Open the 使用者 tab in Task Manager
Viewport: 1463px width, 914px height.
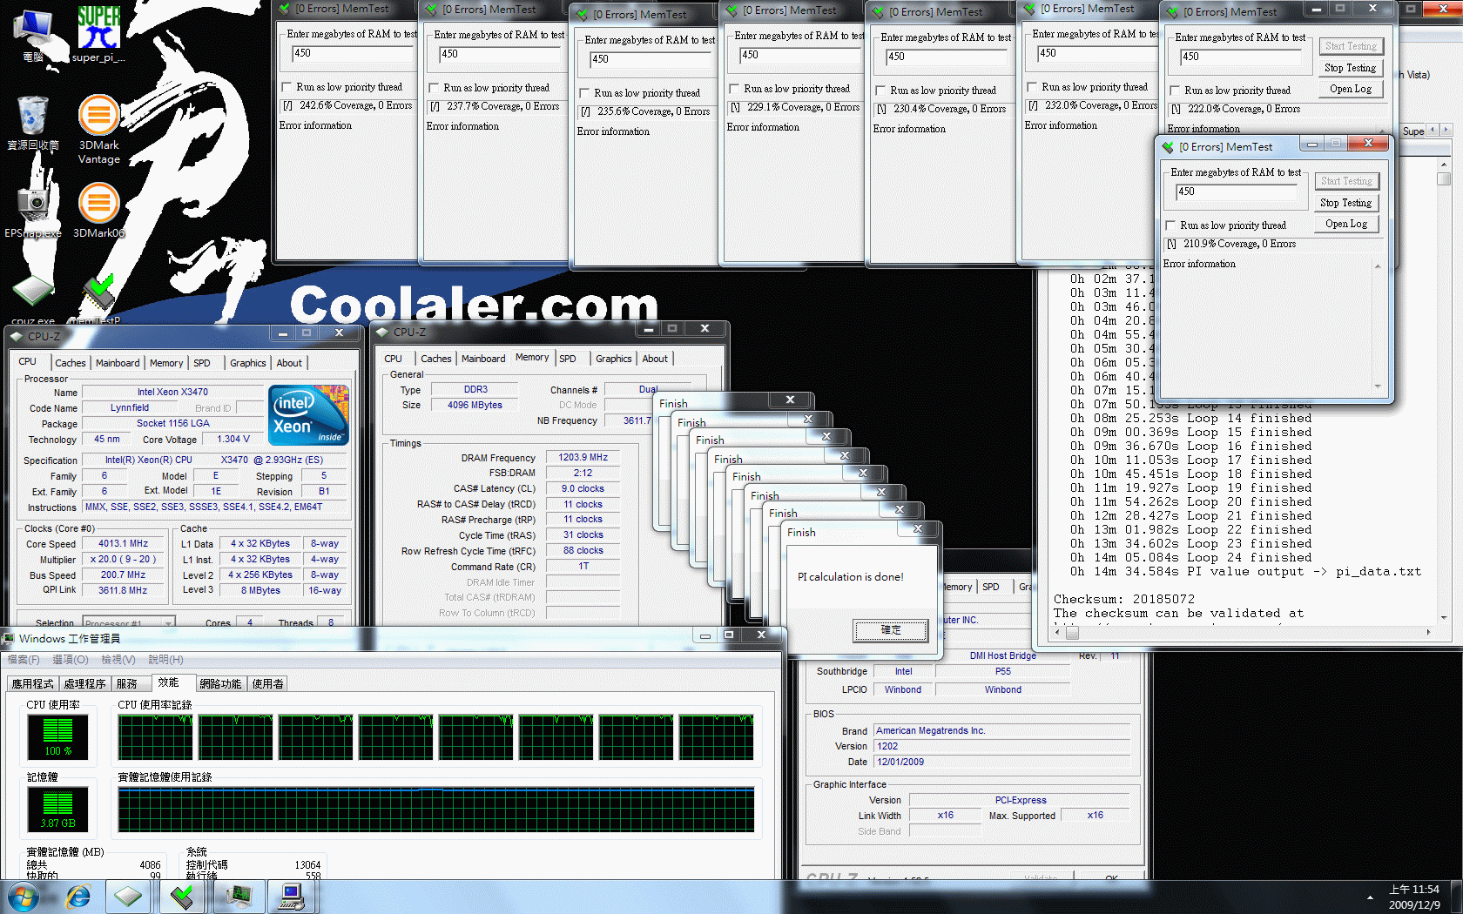[268, 684]
